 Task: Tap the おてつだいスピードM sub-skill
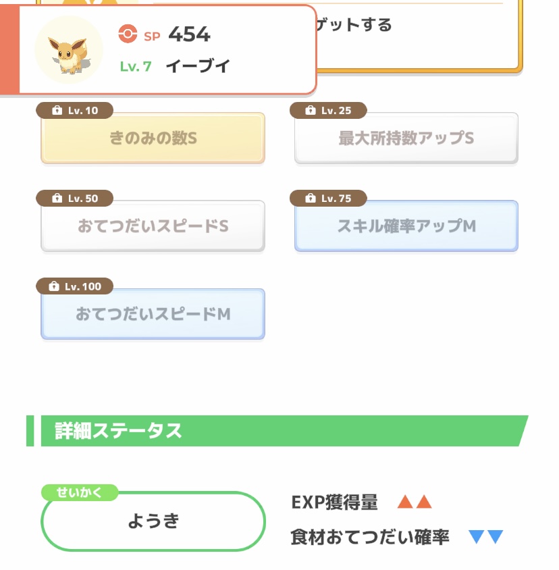click(153, 314)
